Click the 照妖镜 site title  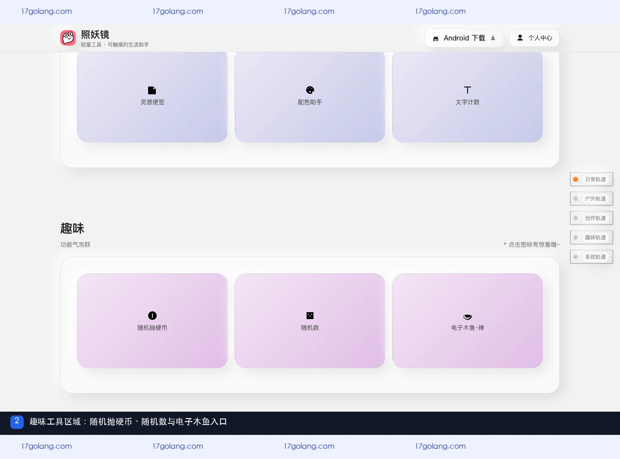(95, 34)
